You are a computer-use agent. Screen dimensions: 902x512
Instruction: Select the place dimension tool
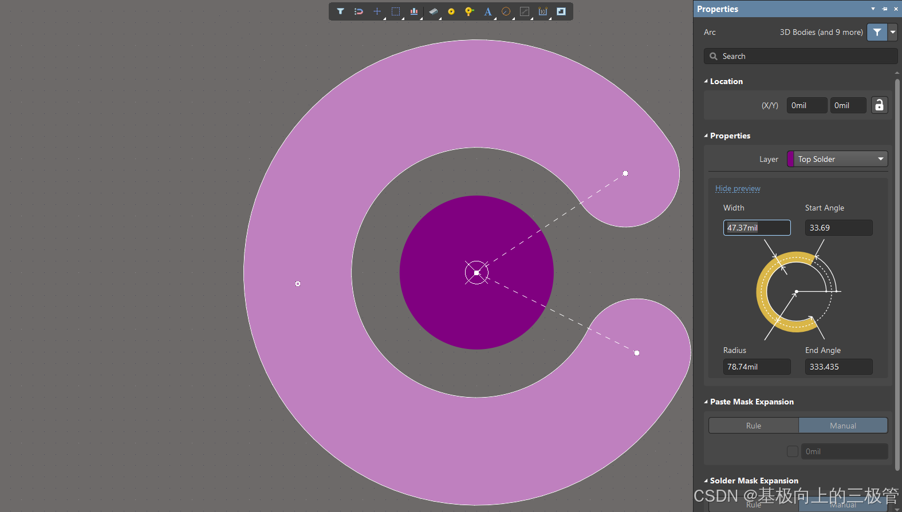pyautogui.click(x=543, y=11)
